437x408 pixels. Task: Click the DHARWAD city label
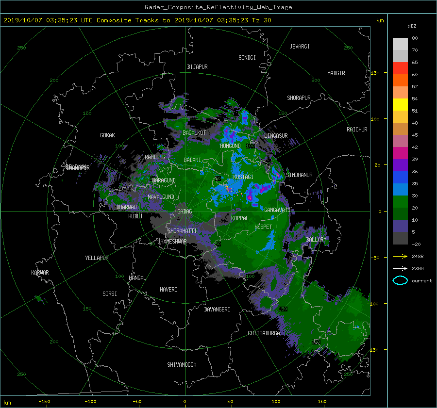pos(126,207)
